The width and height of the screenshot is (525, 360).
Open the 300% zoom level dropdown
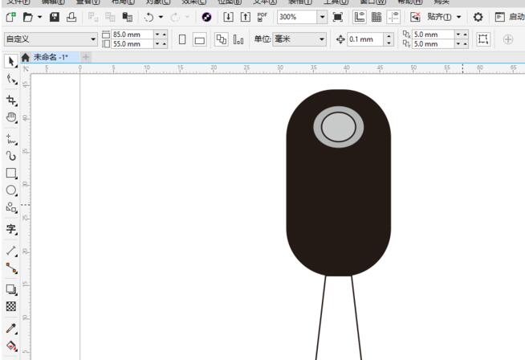coord(322,17)
